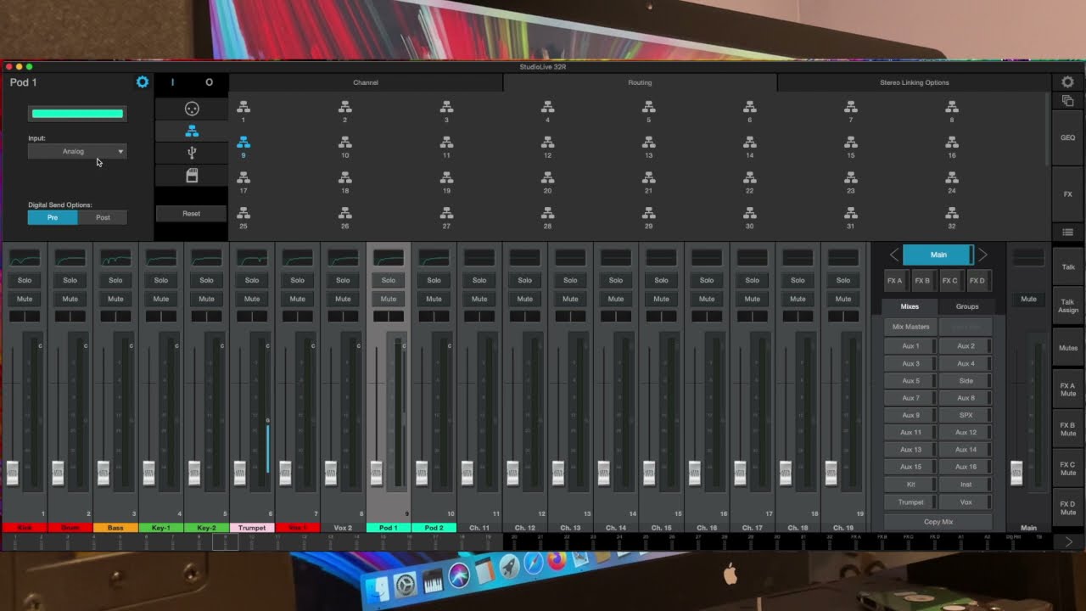The image size is (1086, 611).
Task: Select the Pod 2 channel name label
Action: click(x=434, y=528)
